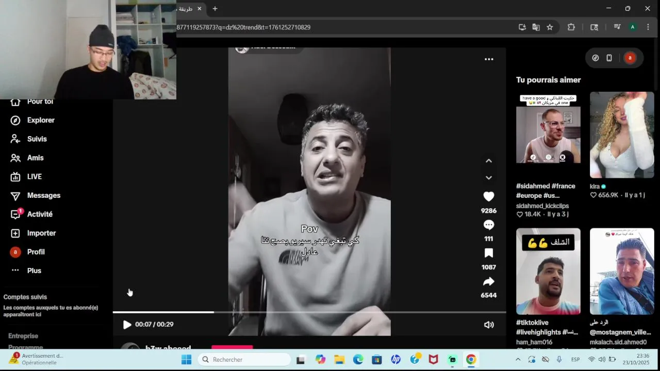This screenshot has width=660, height=371.
Task: Open the Importer upload page
Action: [x=33, y=233]
